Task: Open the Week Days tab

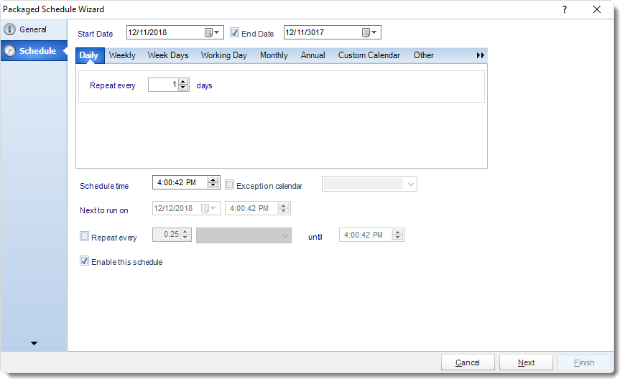Action: [168, 55]
